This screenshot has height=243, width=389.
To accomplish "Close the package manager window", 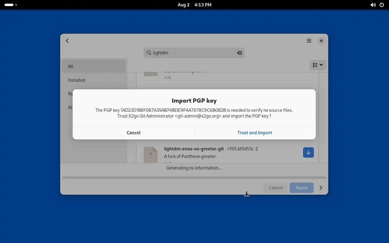I will (321, 41).
